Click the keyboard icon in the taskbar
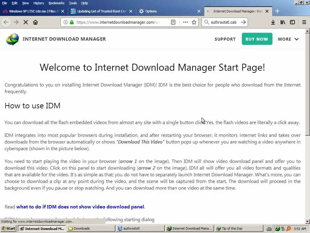 point(269,229)
